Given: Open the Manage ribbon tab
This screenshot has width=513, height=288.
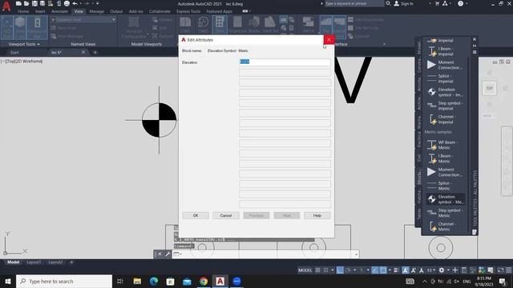Looking at the screenshot, I should click(x=96, y=11).
